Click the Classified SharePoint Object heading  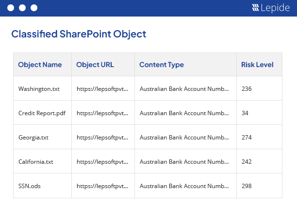point(79,34)
